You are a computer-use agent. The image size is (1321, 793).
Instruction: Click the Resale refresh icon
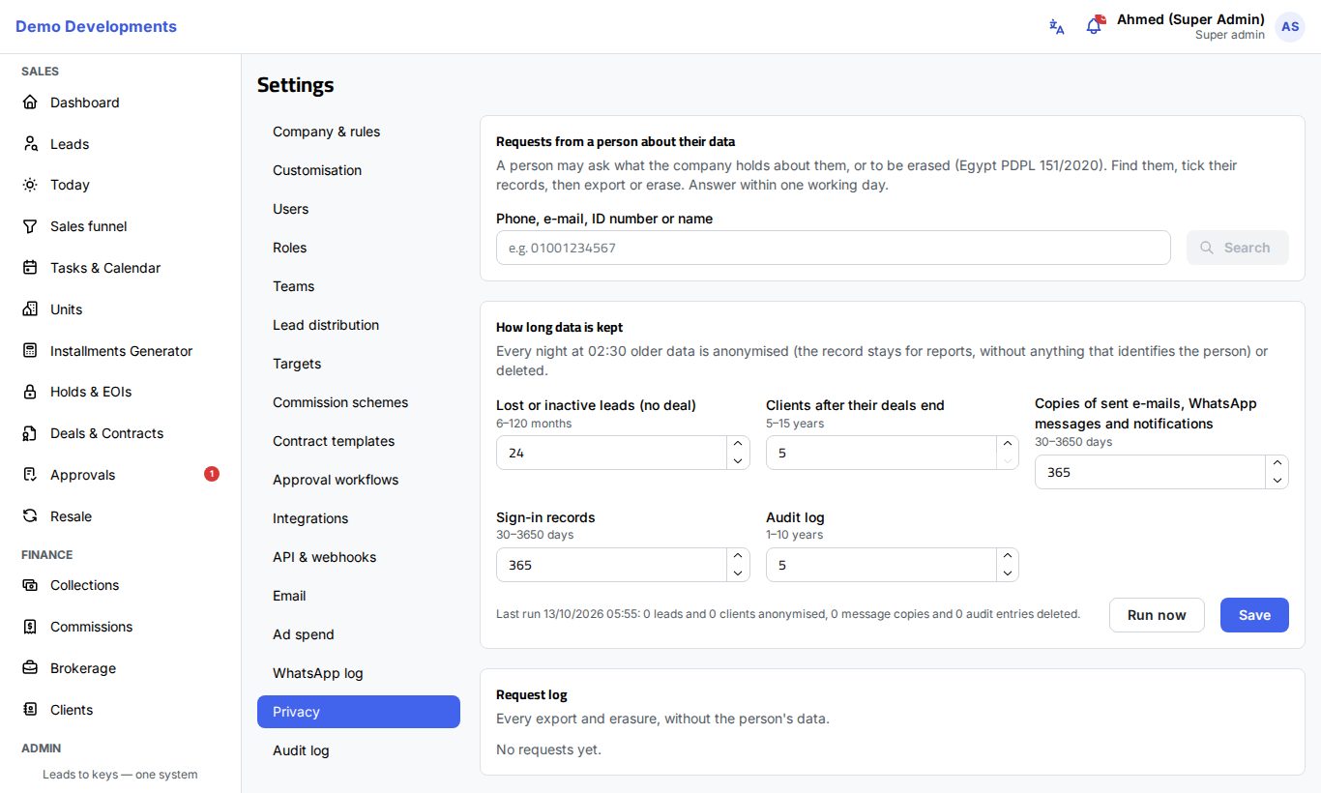pyautogui.click(x=30, y=516)
